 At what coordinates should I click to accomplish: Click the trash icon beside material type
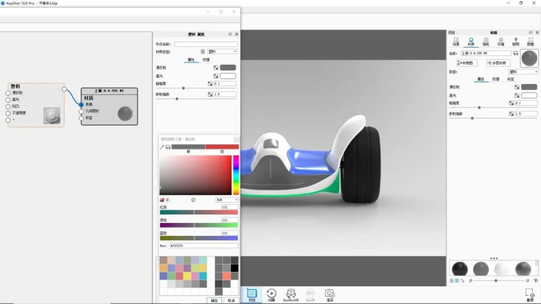(x=203, y=51)
